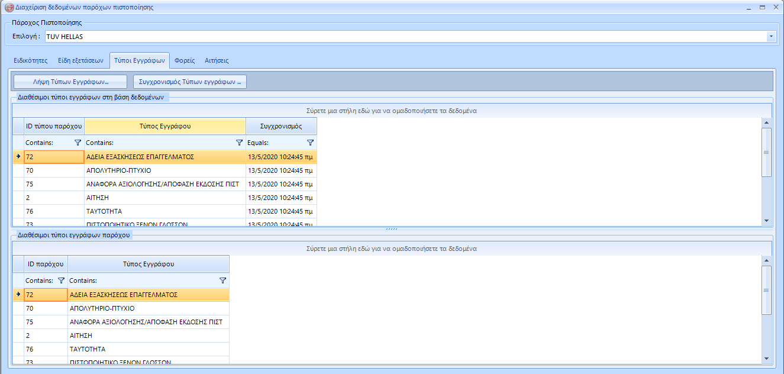Click filter icon in lower Τύπος Εγγράφου column

point(222,280)
